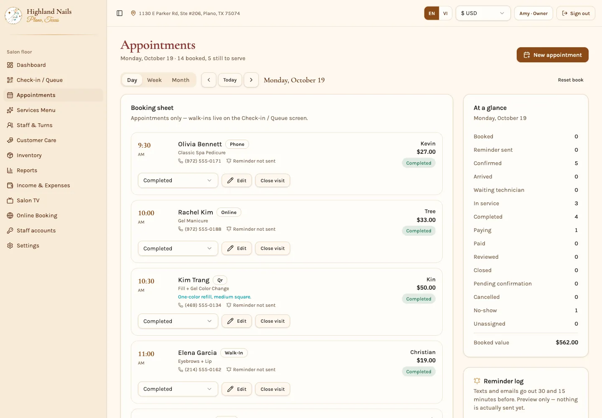
Task: Click the Inventory box icon
Action: coord(10,155)
